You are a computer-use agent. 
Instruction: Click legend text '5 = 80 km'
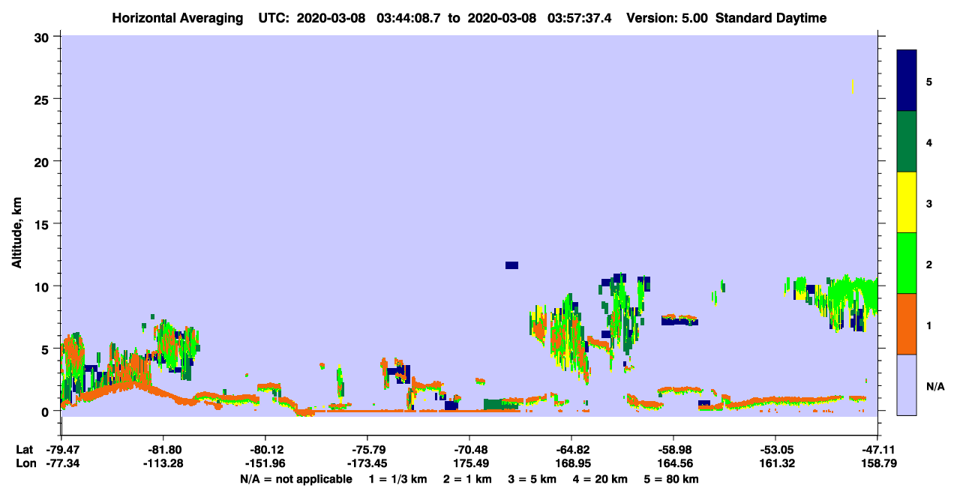pos(672,479)
